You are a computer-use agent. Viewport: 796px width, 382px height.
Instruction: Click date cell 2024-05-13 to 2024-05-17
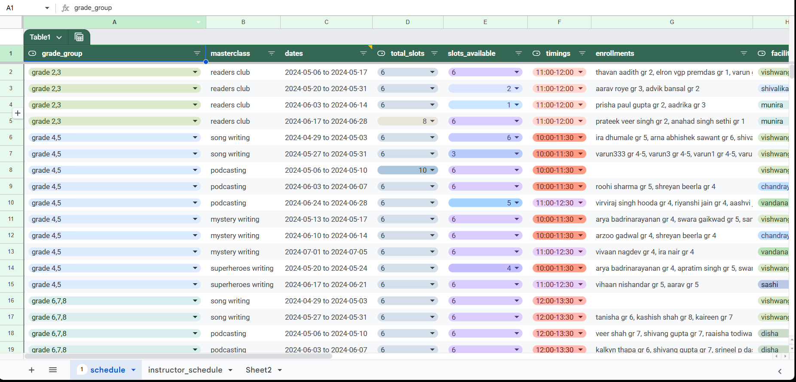tap(326, 219)
